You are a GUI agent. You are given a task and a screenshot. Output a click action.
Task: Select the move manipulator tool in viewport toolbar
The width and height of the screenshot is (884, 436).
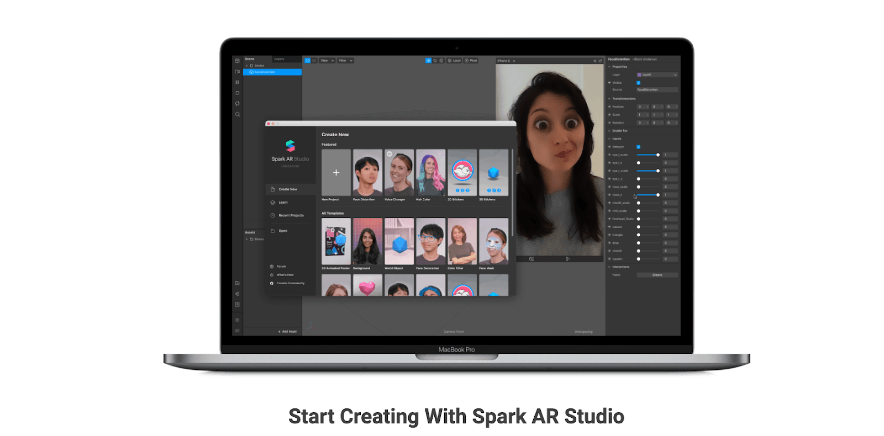[x=428, y=61]
